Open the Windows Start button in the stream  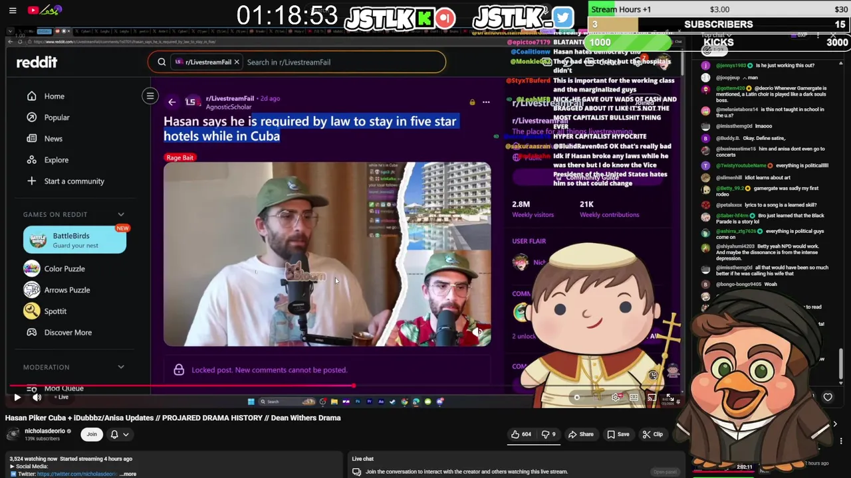pyautogui.click(x=251, y=402)
